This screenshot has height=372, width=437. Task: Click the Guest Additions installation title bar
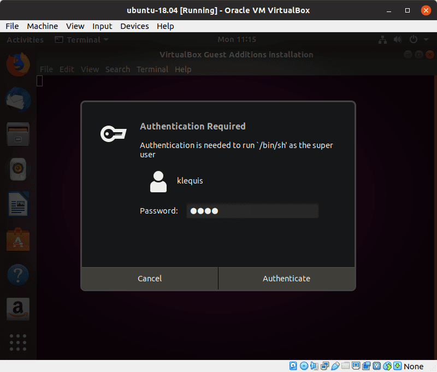[237, 55]
